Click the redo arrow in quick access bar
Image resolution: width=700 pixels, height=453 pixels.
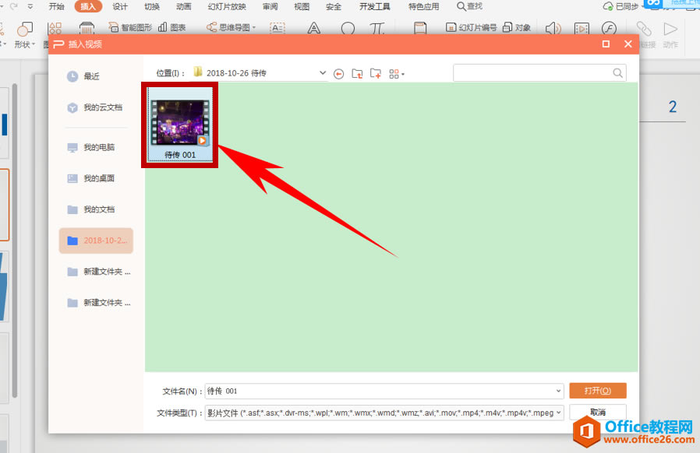[14, 6]
